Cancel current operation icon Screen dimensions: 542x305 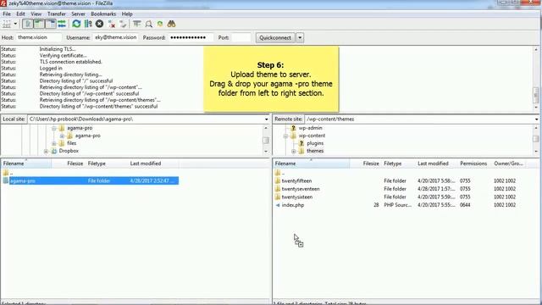pyautogui.click(x=100, y=24)
